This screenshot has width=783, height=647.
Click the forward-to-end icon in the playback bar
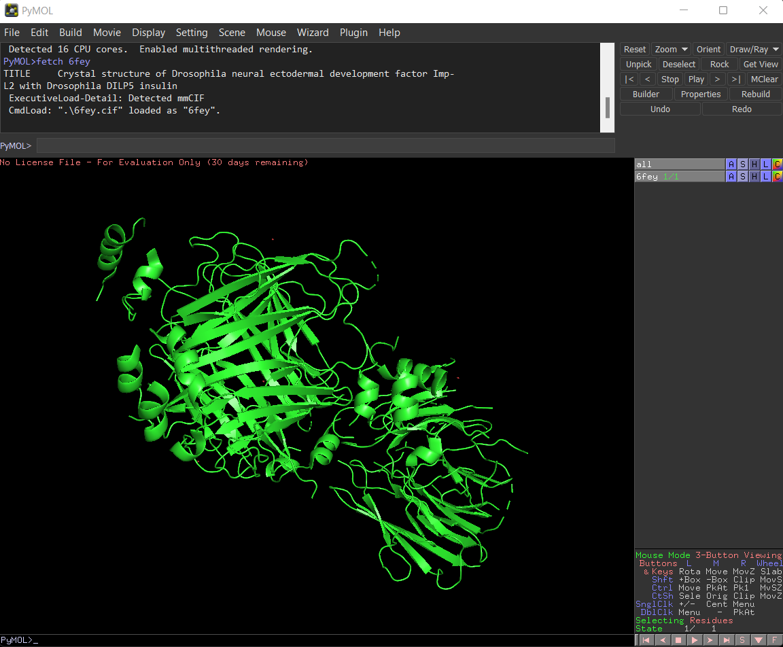click(726, 640)
